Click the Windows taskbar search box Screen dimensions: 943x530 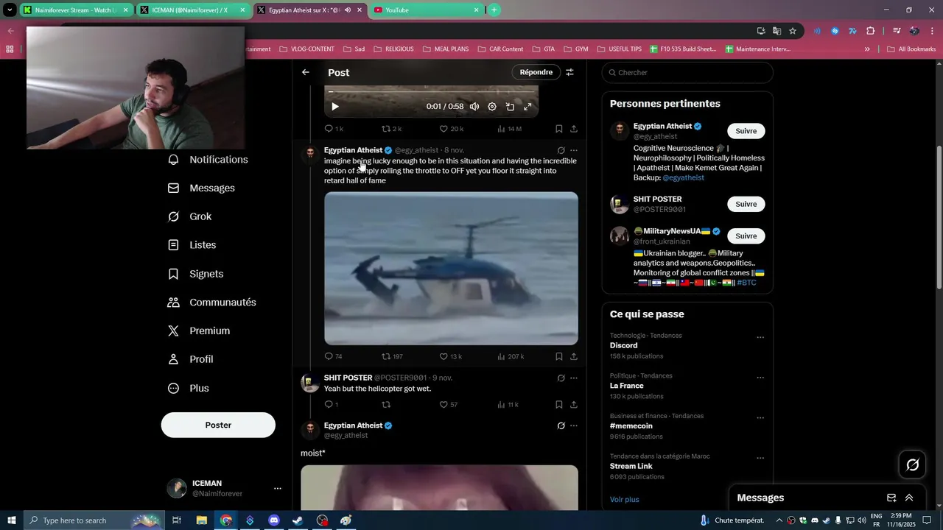pos(94,520)
